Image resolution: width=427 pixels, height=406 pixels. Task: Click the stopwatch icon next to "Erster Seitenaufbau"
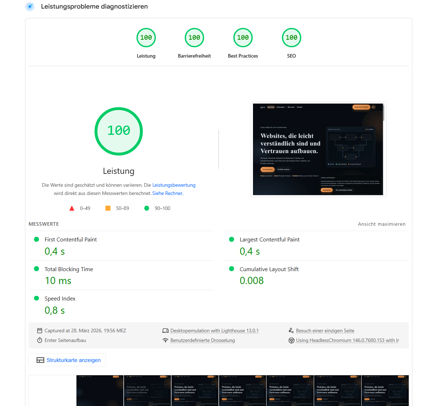39,340
